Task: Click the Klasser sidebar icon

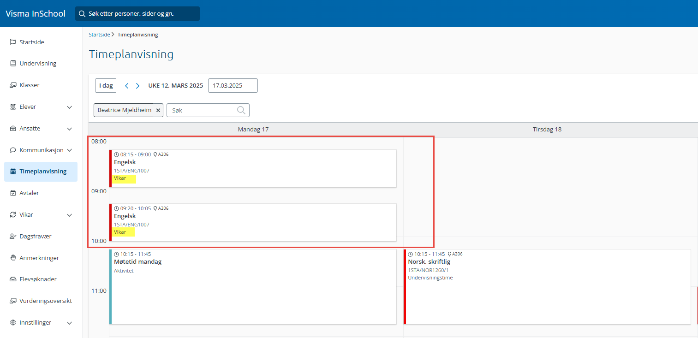Action: coord(13,85)
